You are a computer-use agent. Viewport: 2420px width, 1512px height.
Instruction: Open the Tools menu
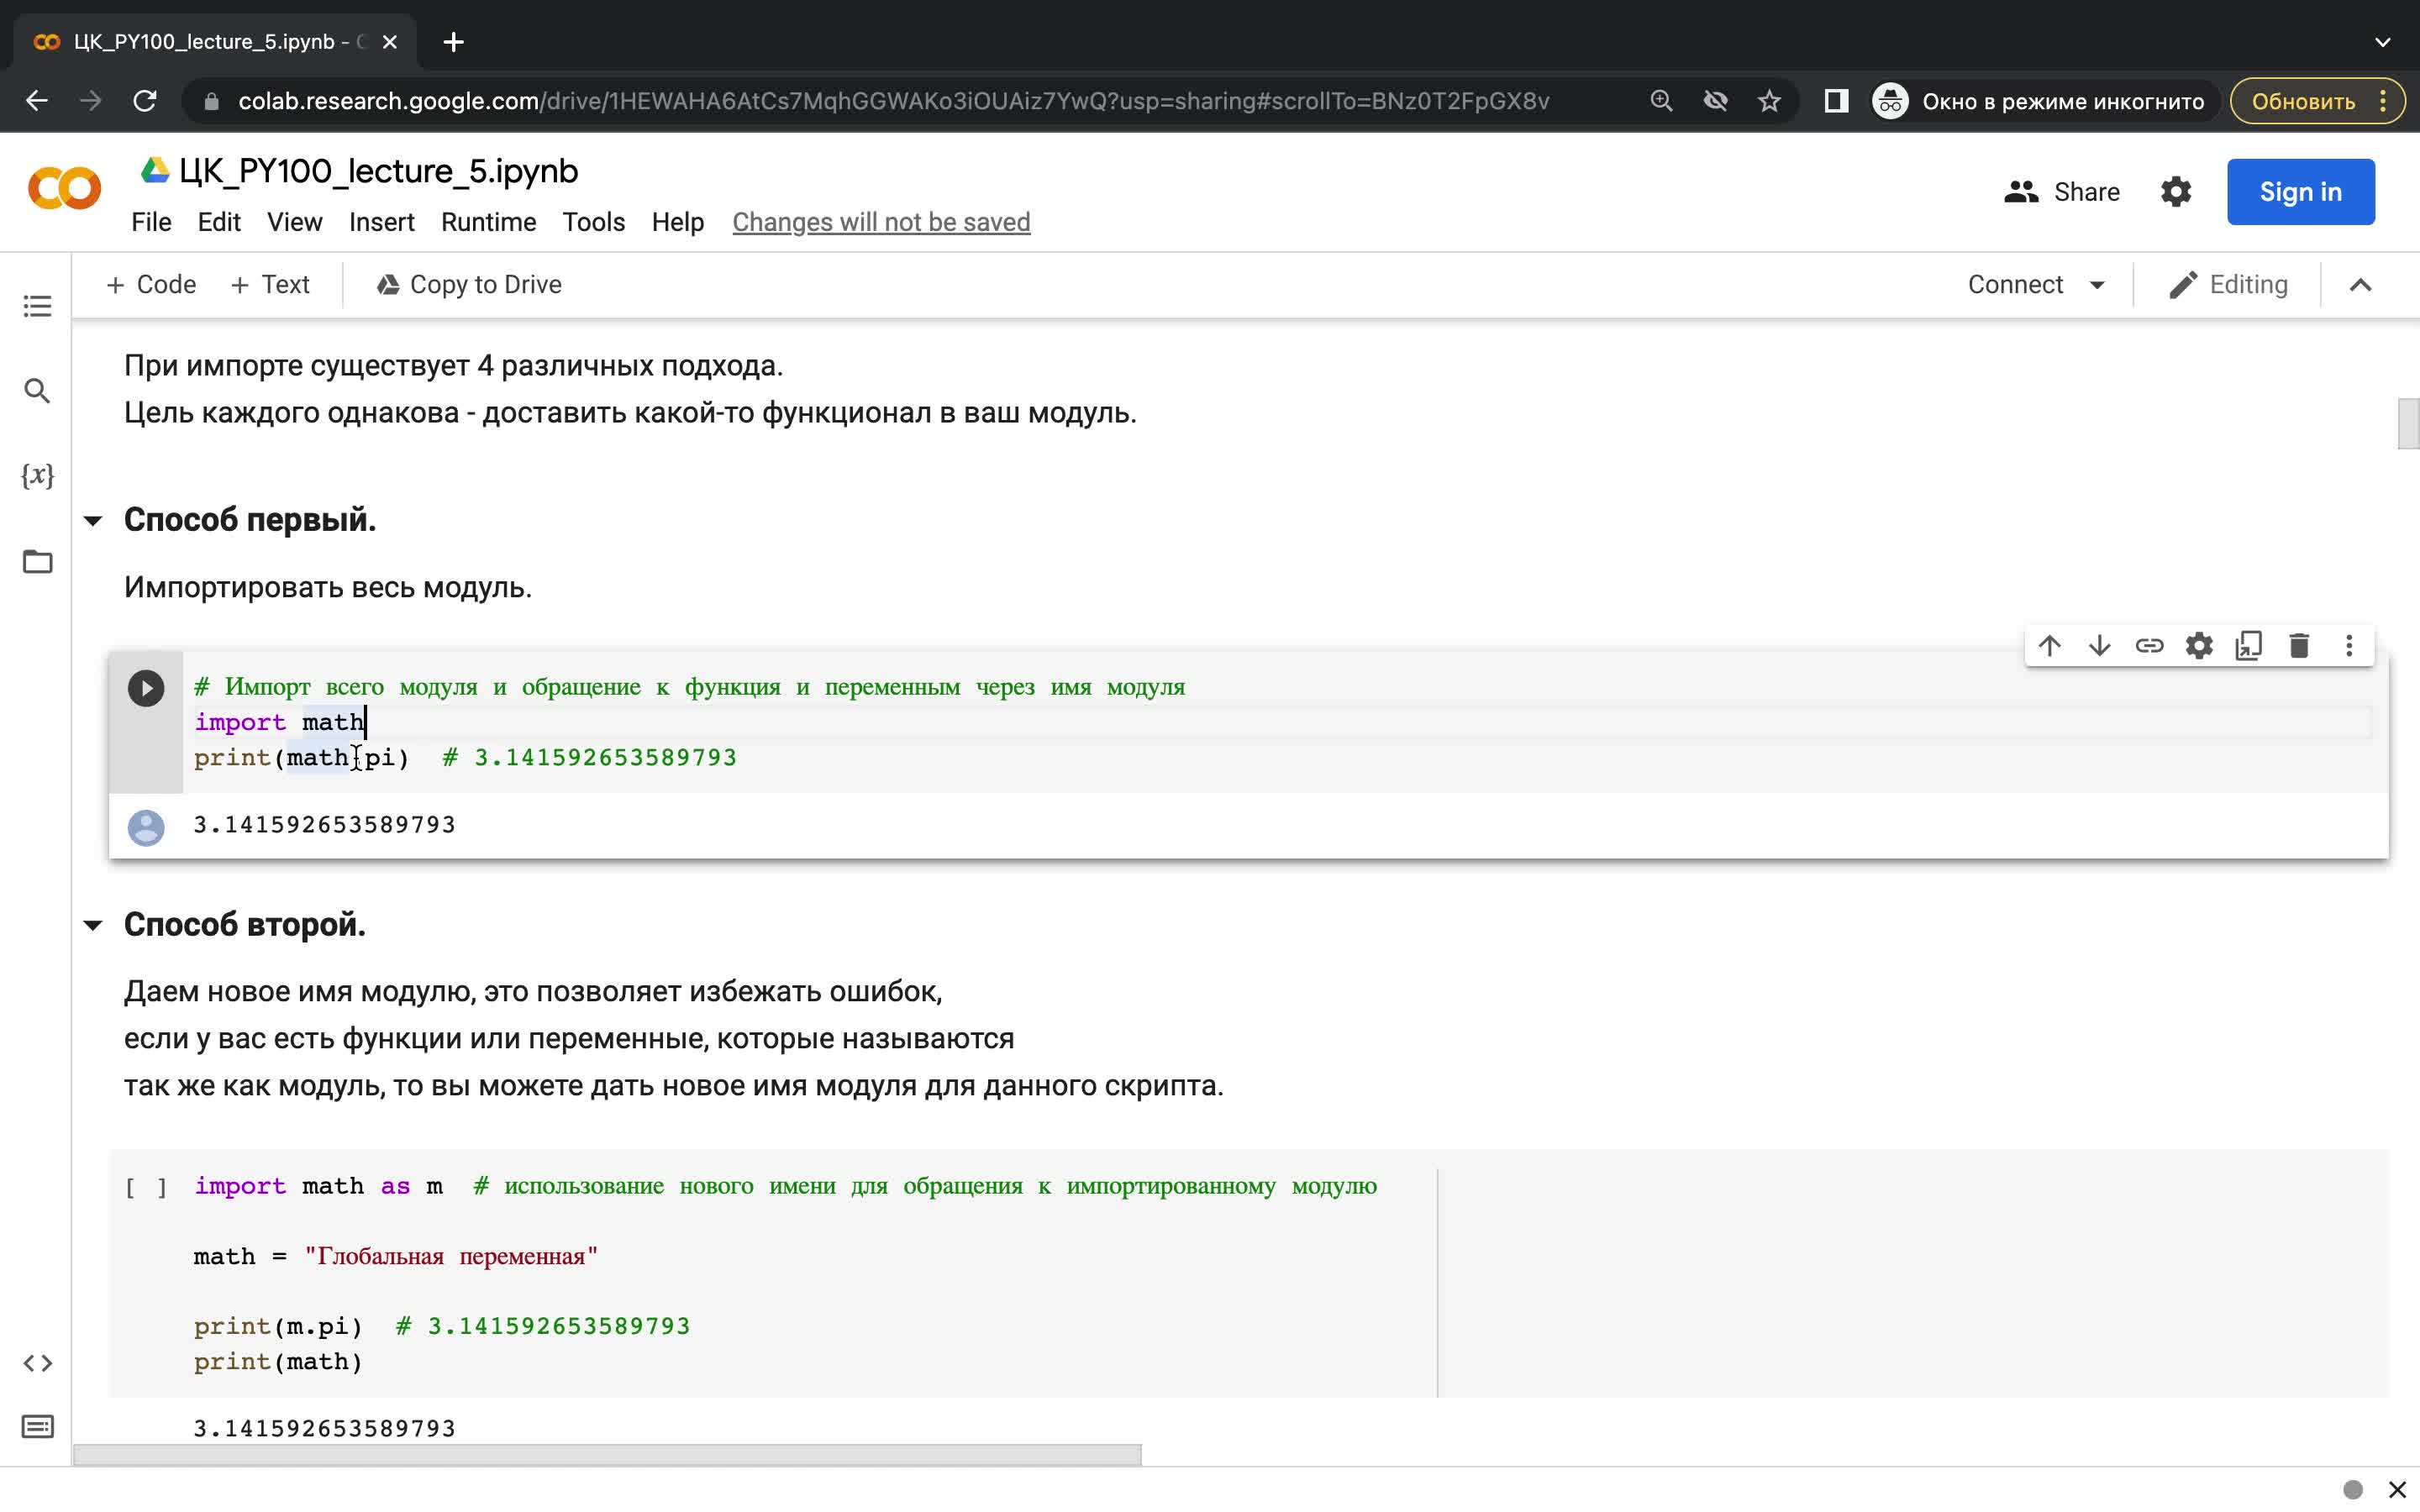593,222
